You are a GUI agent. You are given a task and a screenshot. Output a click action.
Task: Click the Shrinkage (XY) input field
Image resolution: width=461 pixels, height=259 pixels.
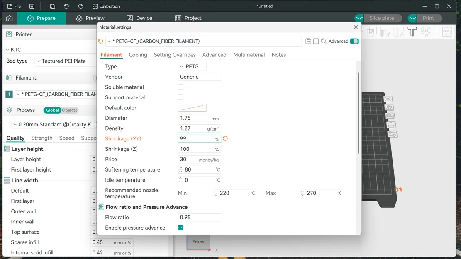point(199,139)
